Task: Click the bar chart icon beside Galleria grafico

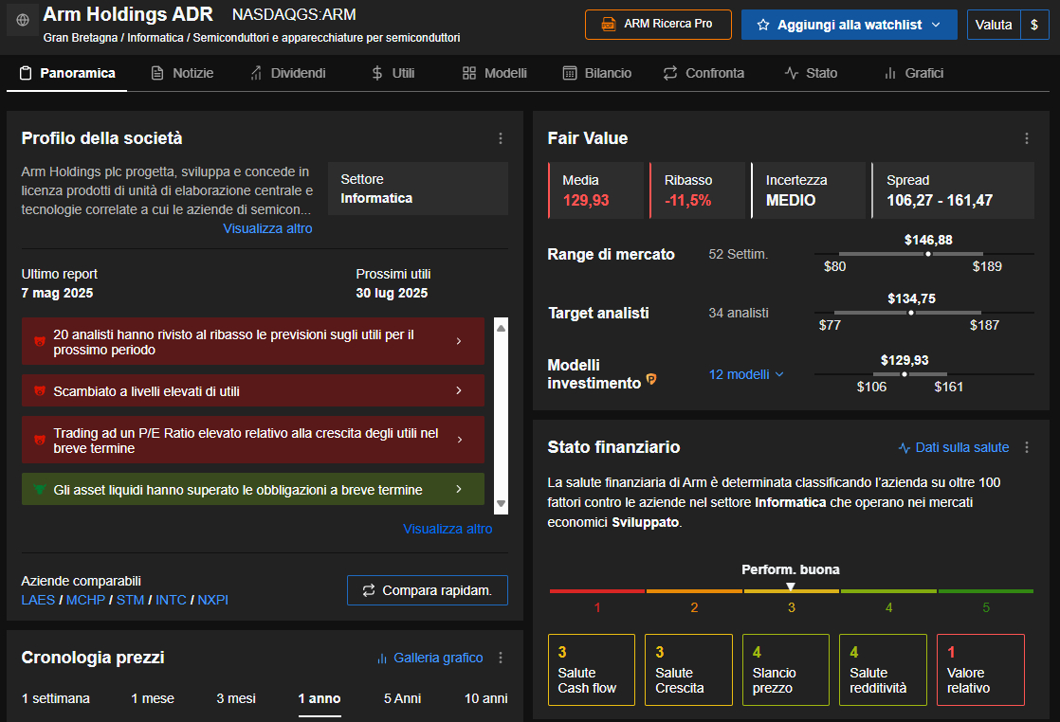Action: (x=382, y=659)
